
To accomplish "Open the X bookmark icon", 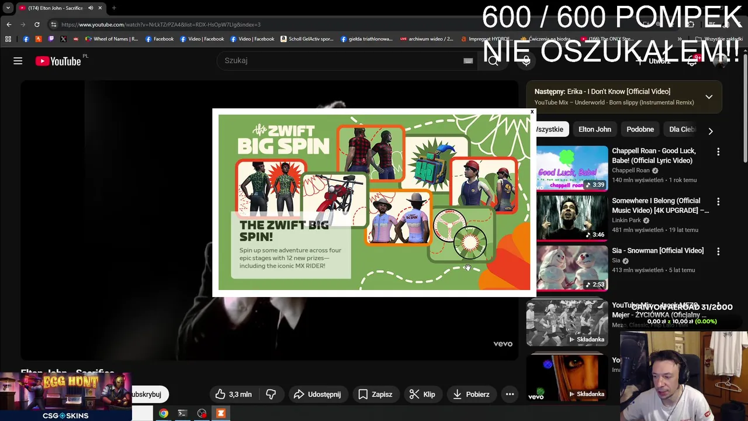I will [x=63, y=39].
